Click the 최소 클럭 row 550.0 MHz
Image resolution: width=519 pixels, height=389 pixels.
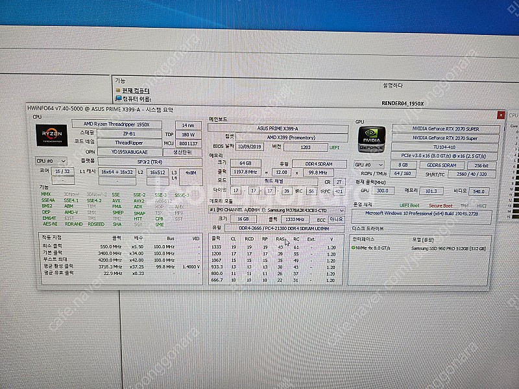pos(121,246)
